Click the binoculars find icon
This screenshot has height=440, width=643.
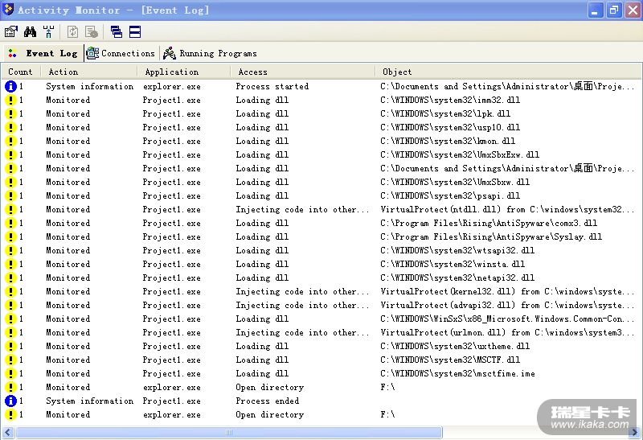point(30,31)
